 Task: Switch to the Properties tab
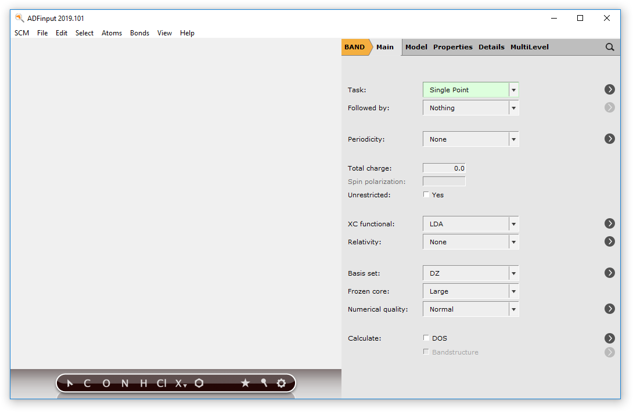453,47
